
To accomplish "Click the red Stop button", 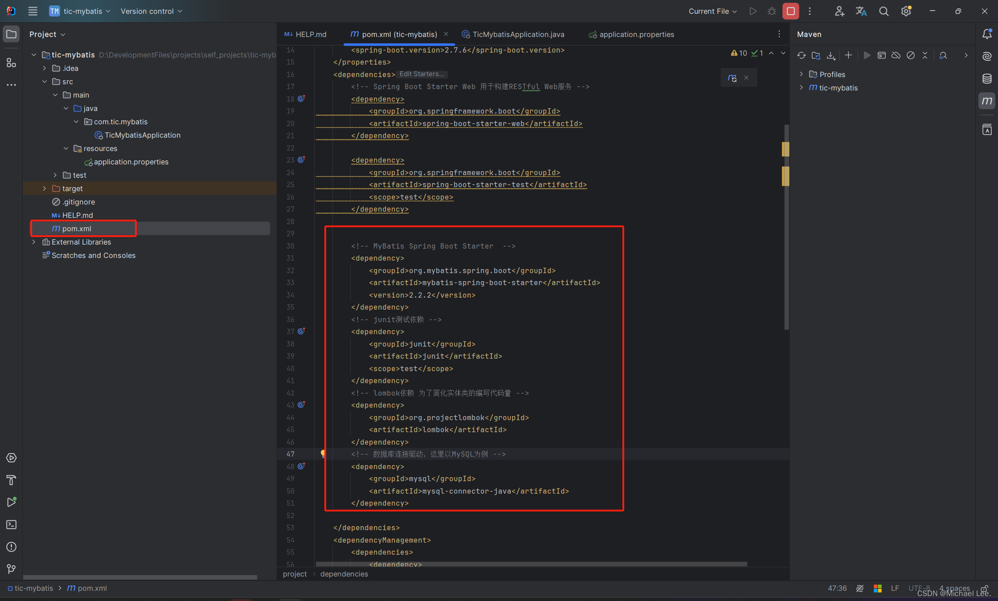I will pos(790,11).
